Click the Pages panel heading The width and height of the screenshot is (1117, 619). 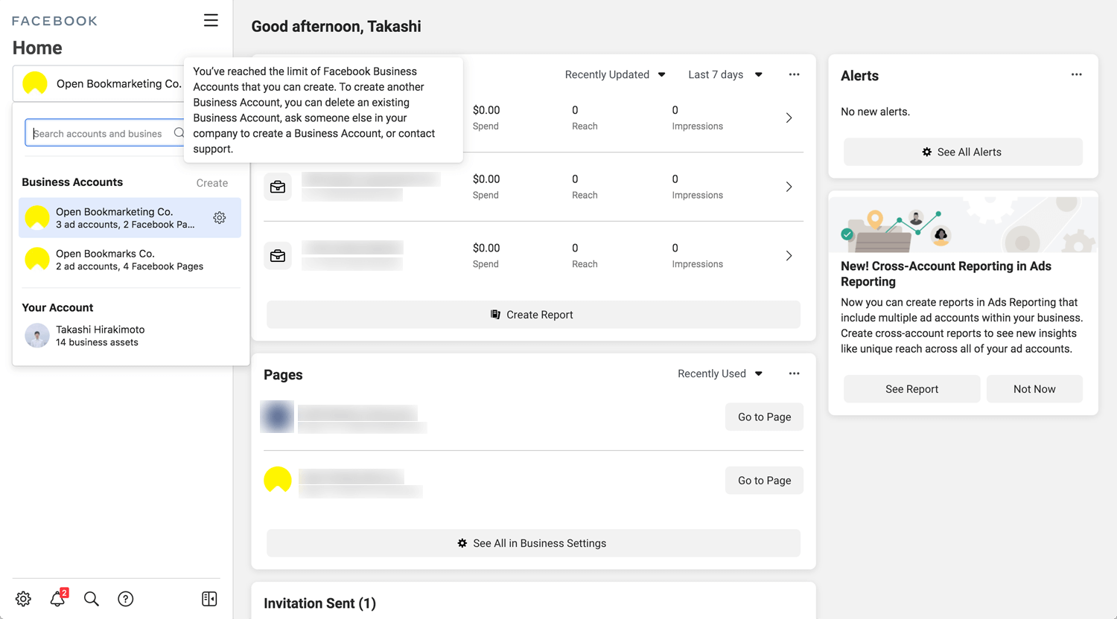coord(283,375)
